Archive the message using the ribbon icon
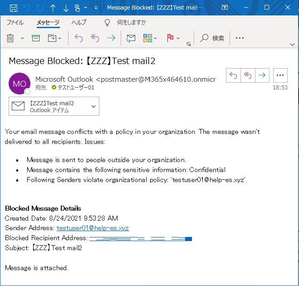The height and width of the screenshot is (286, 299). click(x=36, y=38)
